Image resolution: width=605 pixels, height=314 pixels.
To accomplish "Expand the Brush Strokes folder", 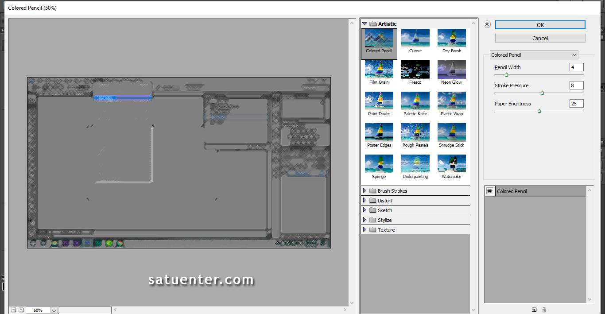I will [x=365, y=191].
